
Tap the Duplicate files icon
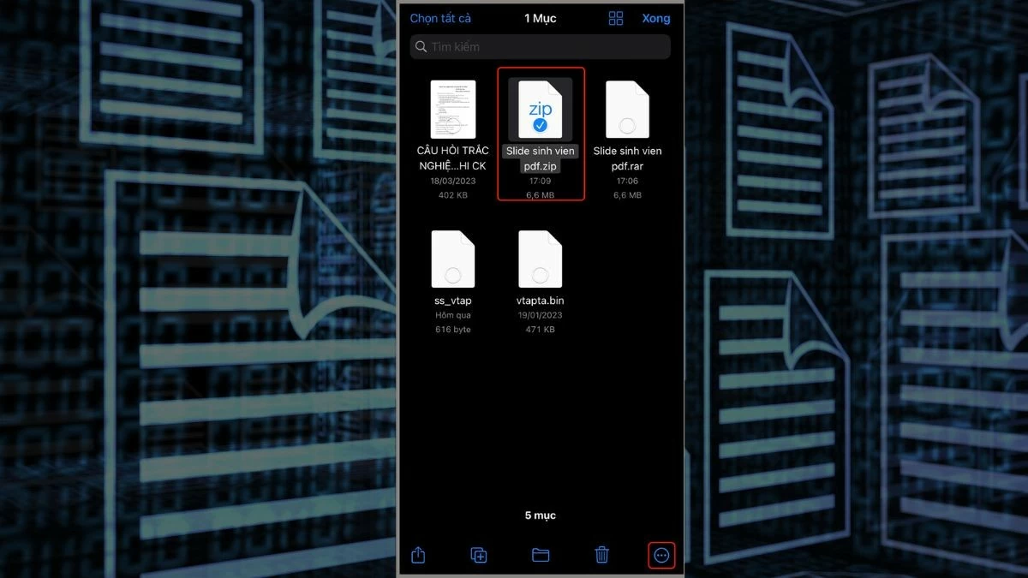(478, 555)
